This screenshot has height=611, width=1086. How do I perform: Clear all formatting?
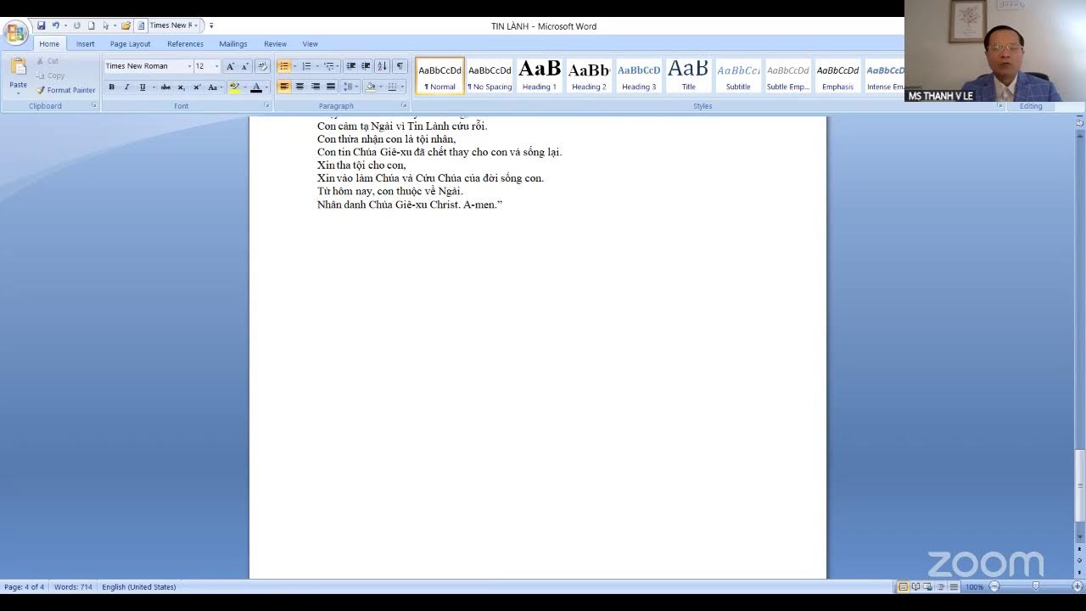point(262,66)
